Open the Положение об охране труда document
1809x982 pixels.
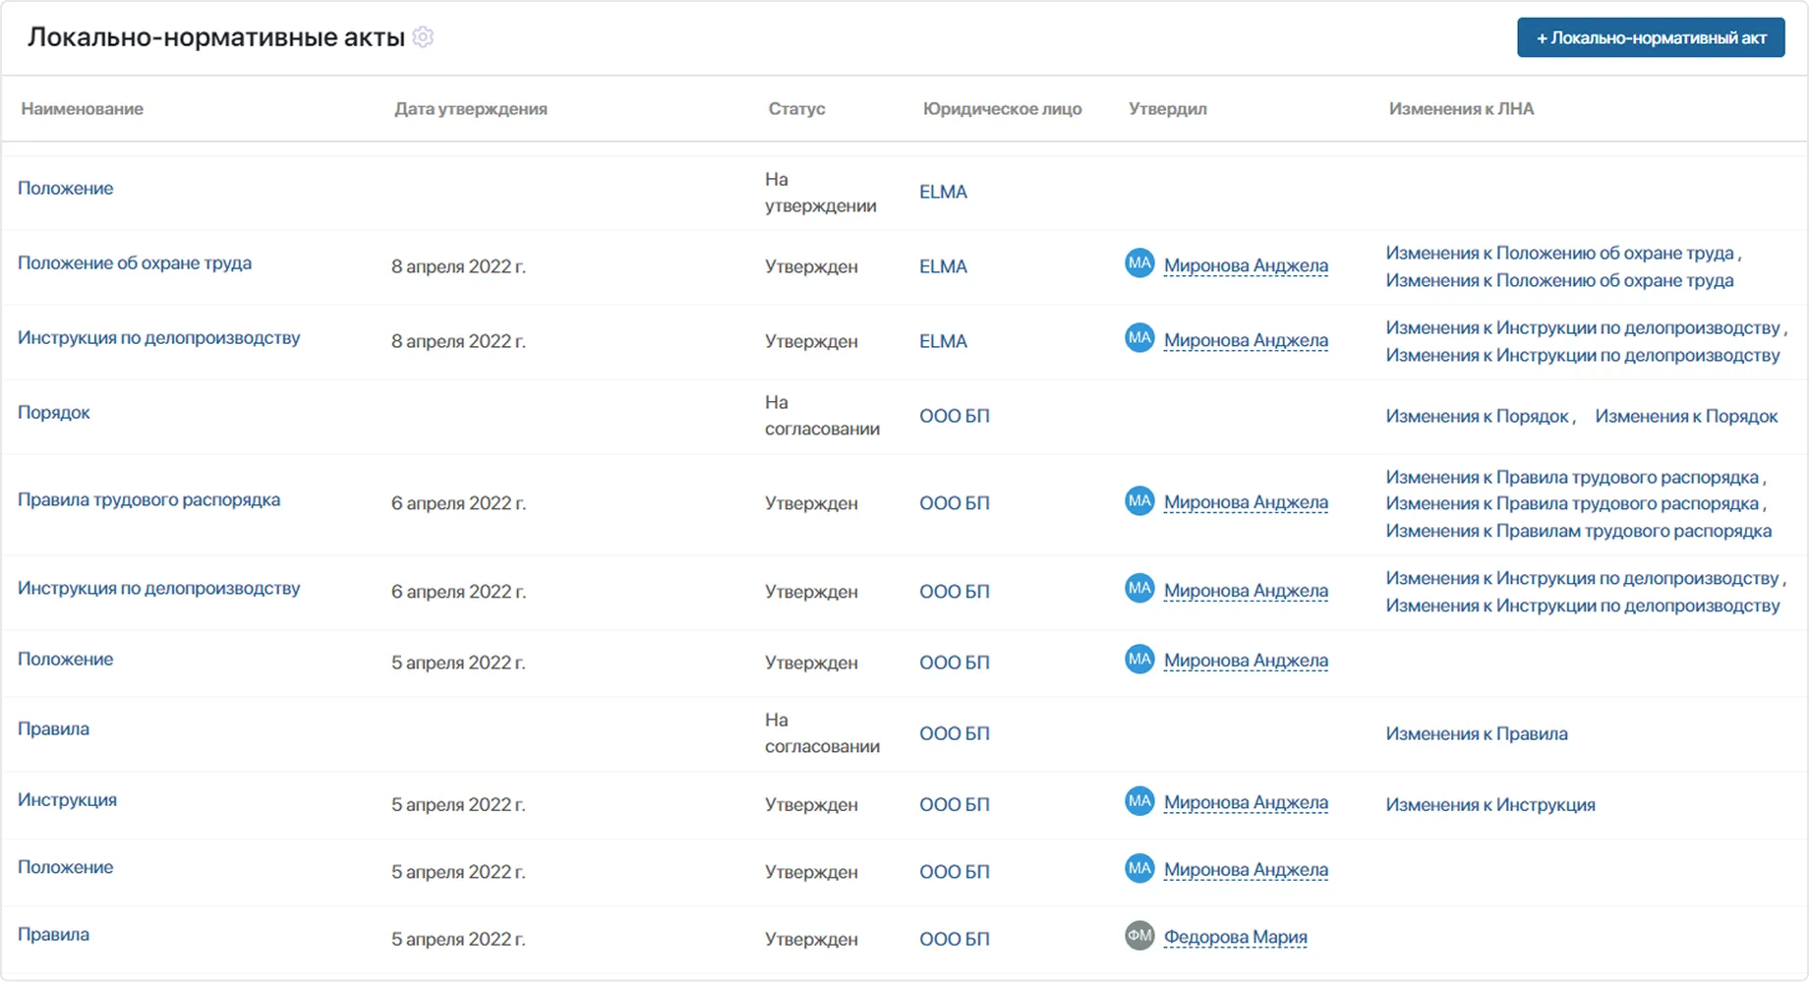[135, 263]
